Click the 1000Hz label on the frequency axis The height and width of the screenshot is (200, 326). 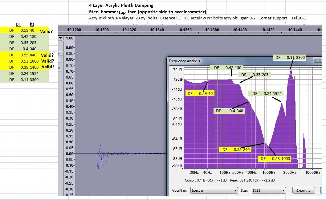pyautogui.click(x=269, y=172)
